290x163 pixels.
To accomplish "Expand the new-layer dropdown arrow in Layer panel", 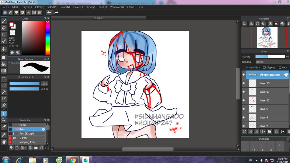I will click(x=265, y=131).
